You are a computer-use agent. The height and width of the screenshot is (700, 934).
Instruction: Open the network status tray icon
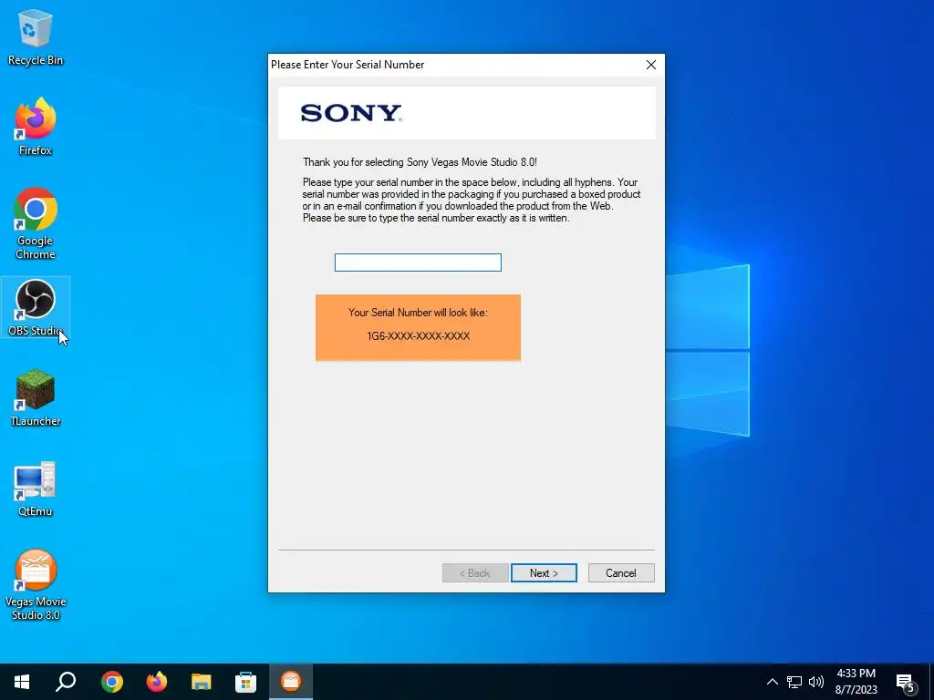tap(794, 682)
